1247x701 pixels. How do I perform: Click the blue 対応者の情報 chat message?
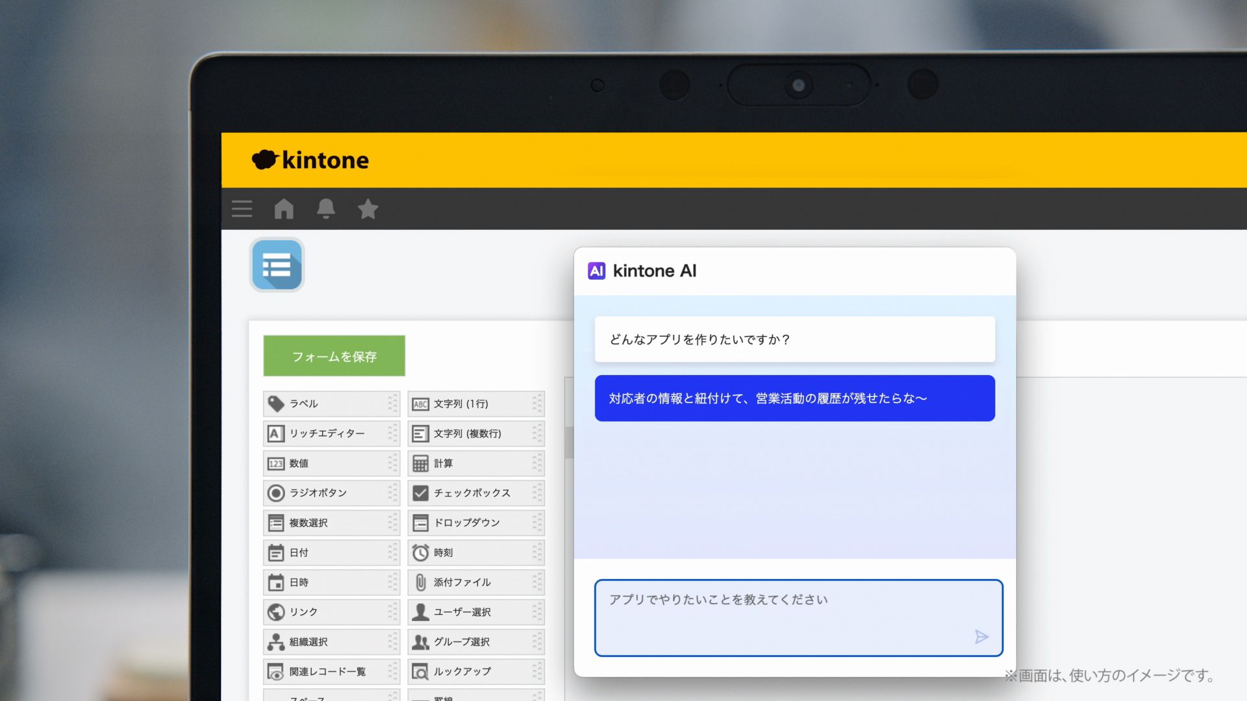(795, 399)
